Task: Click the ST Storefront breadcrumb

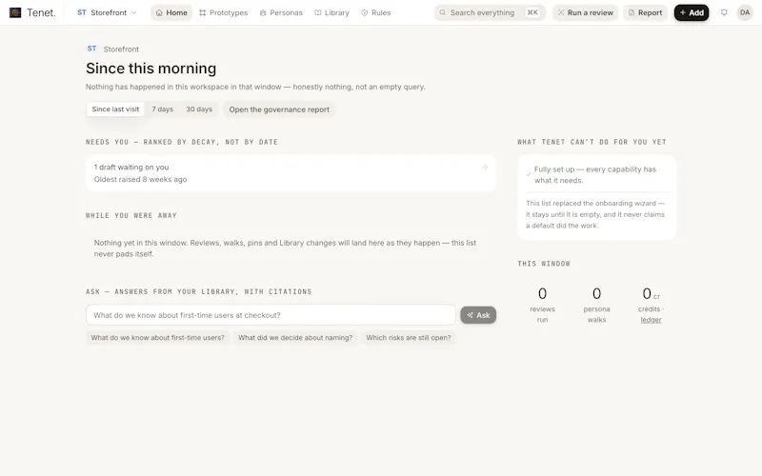Action: coord(112,50)
